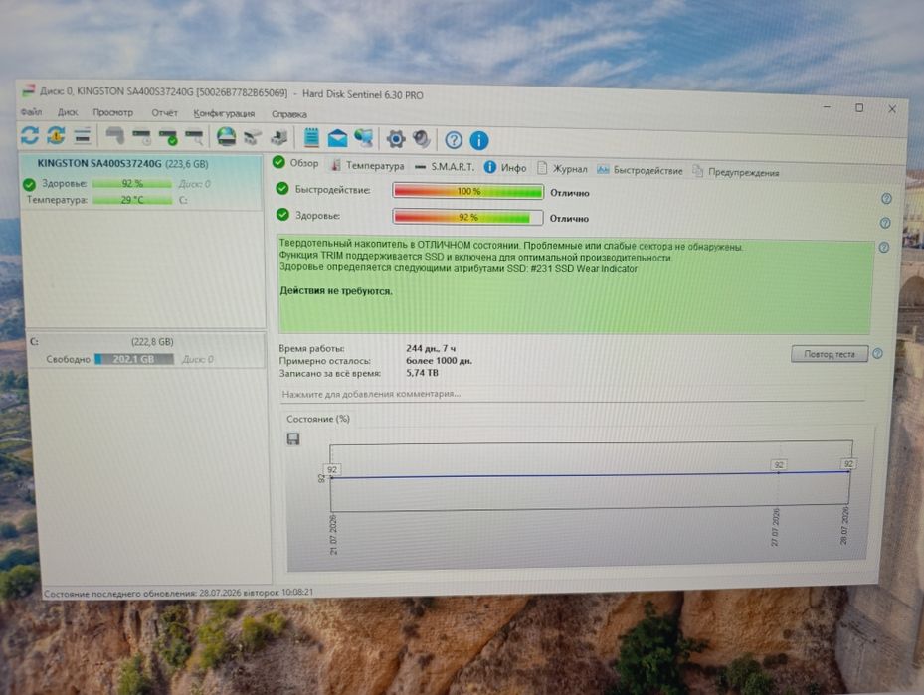
Task: Click the blue envelope email icon
Action: (337, 138)
